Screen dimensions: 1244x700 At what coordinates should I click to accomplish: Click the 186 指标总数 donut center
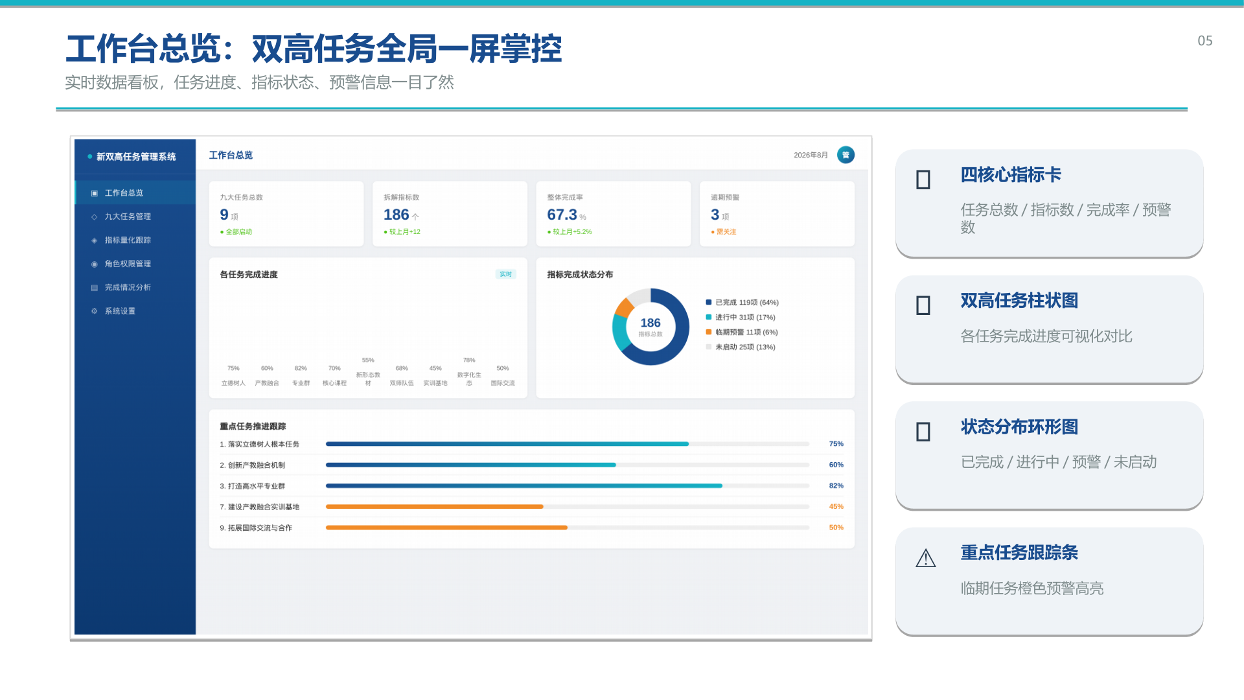pyautogui.click(x=651, y=327)
